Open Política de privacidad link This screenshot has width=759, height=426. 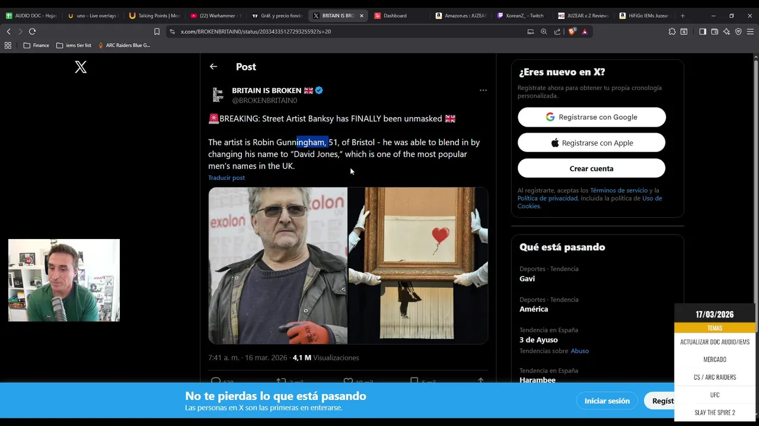(547, 198)
